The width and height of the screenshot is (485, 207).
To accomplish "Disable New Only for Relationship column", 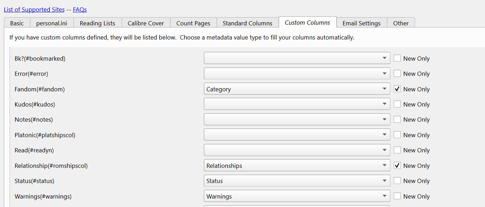I will coord(397,166).
